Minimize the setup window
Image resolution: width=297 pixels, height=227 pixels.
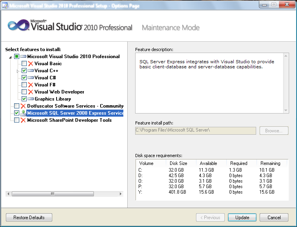click(264, 4)
